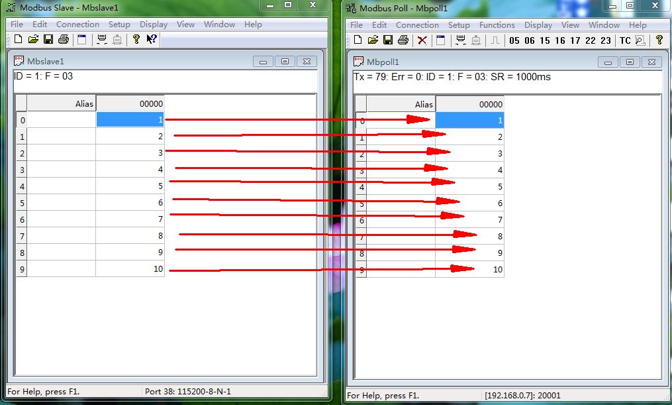
Task: Select cell with value 7 in Mbslave1
Action: (x=130, y=219)
